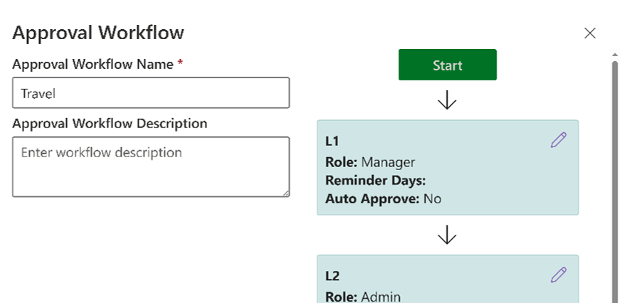Select the L1 card heading
The image size is (620, 303).
[x=332, y=142]
